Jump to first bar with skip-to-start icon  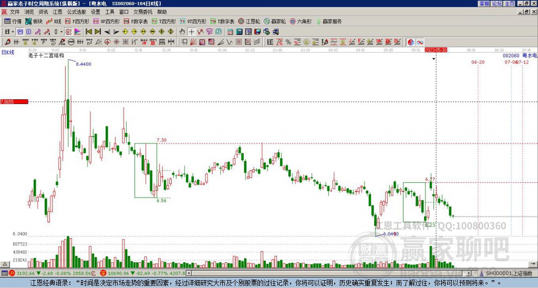tap(88, 32)
